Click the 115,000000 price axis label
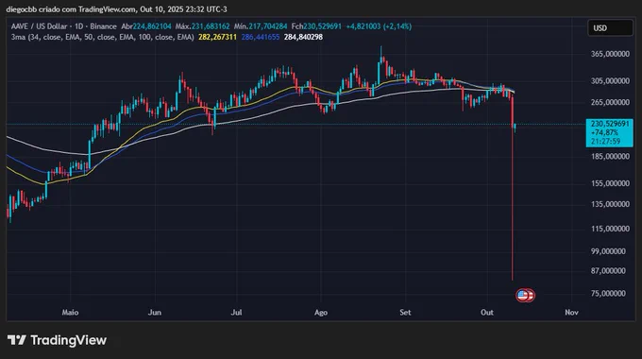 tap(610, 229)
